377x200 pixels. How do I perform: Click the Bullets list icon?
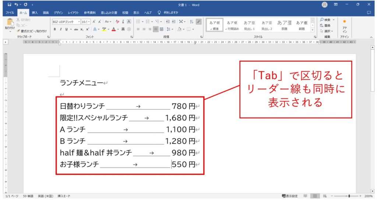tap(138, 22)
